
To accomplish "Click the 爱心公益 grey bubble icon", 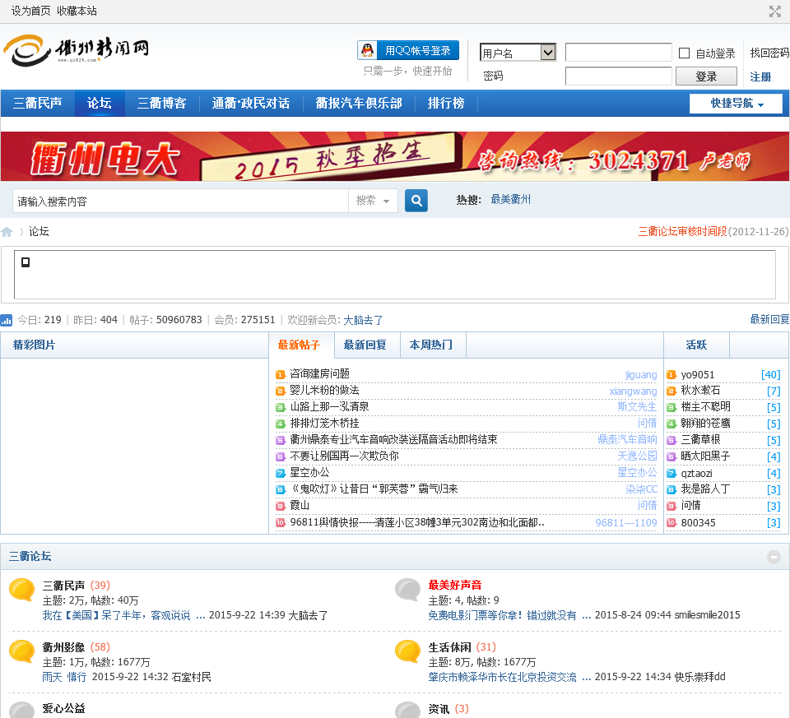I will pos(22,710).
